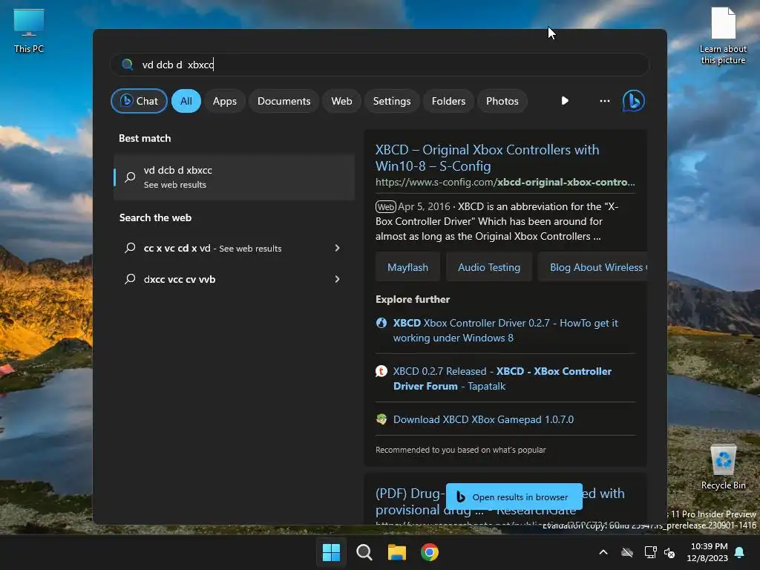Screen dimensions: 760x570
Task: Click the 'Search the web' heading
Action: (155, 217)
